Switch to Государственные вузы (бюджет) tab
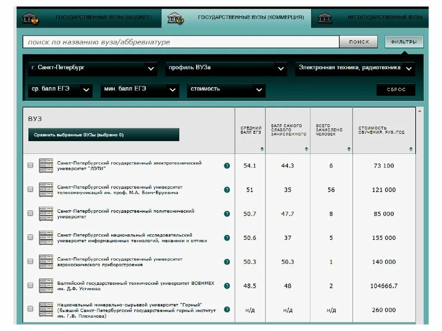 point(89,18)
